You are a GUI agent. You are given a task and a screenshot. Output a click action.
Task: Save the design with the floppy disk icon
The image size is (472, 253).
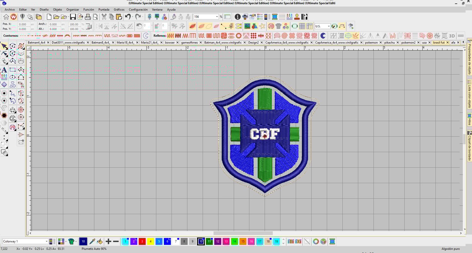(x=73, y=17)
